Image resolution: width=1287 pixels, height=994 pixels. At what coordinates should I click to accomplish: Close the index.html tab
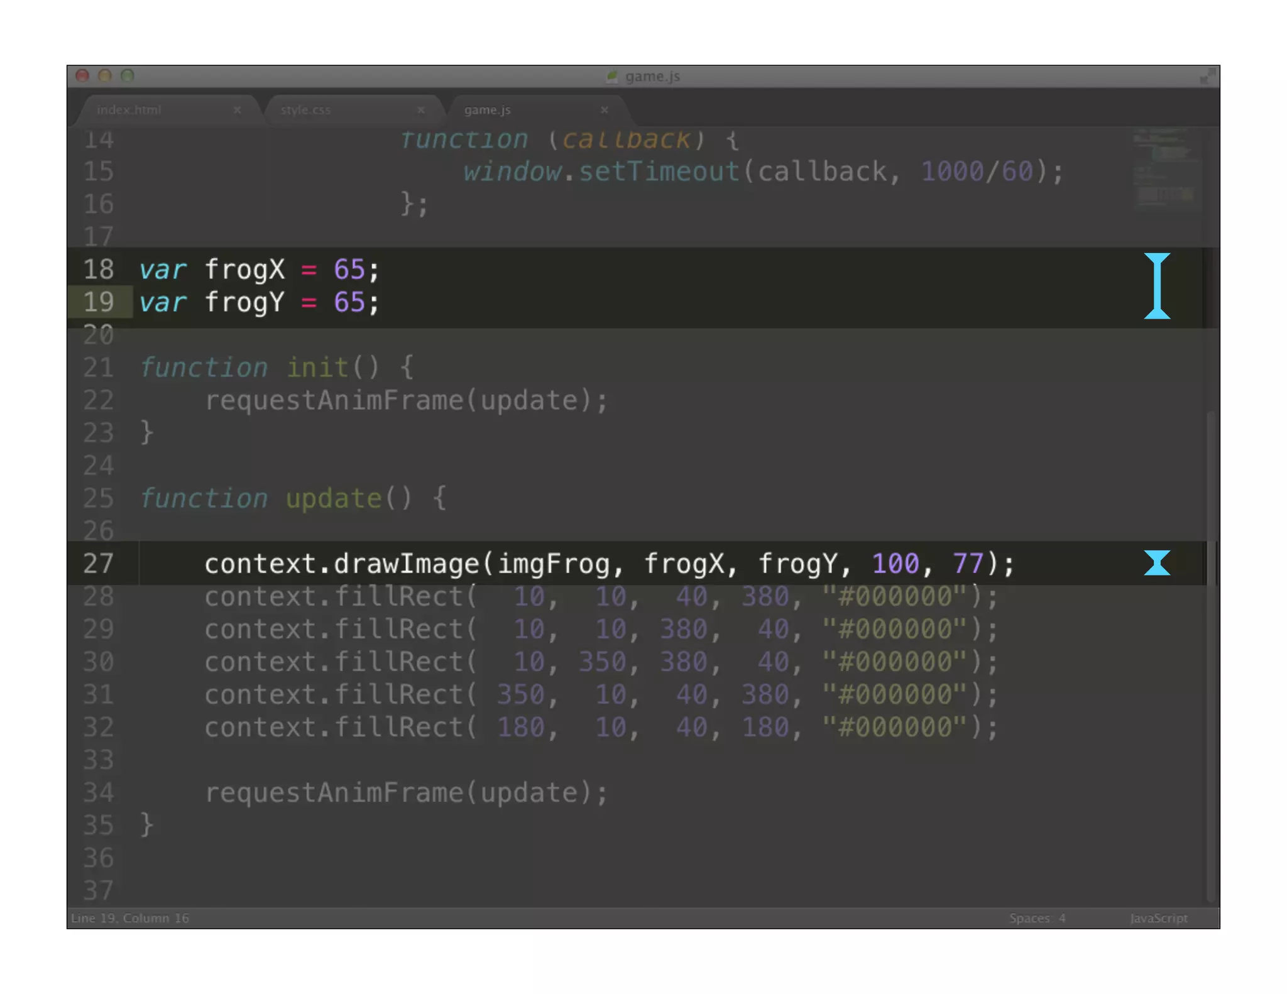237,110
